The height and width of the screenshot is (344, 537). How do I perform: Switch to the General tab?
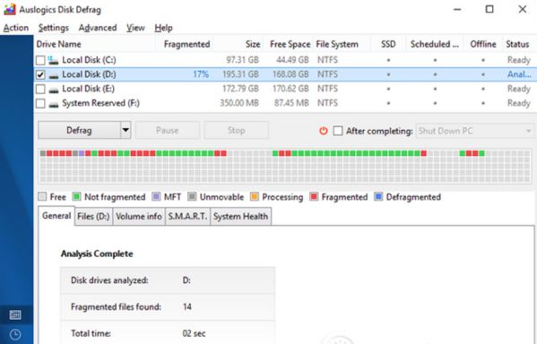pyautogui.click(x=56, y=216)
